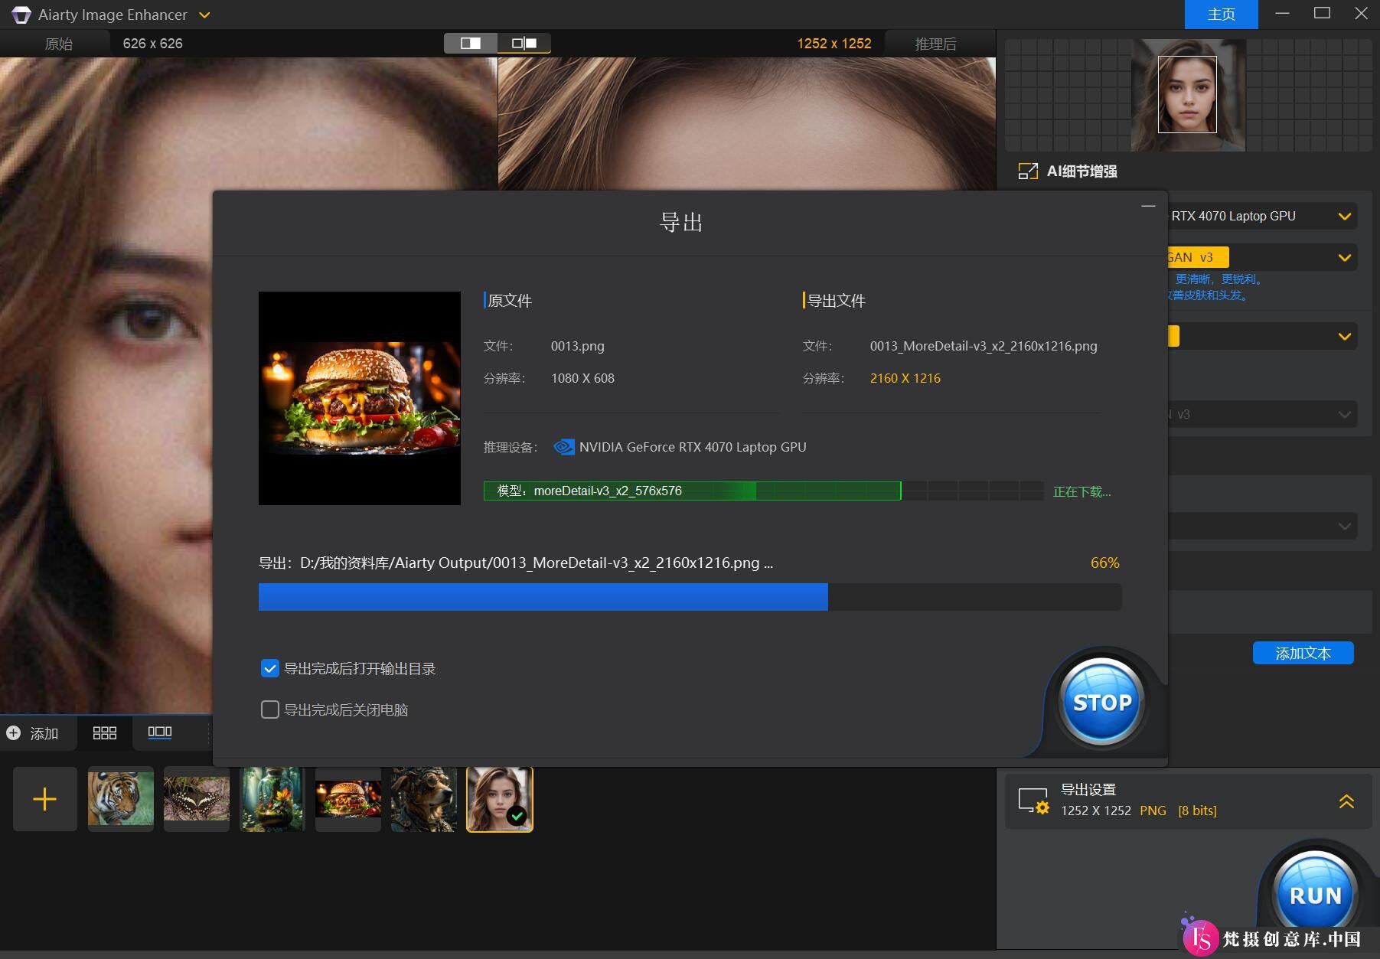The width and height of the screenshot is (1380, 959).
Task: Open the third yellow-highlighted settings dropdown
Action: point(1344,337)
